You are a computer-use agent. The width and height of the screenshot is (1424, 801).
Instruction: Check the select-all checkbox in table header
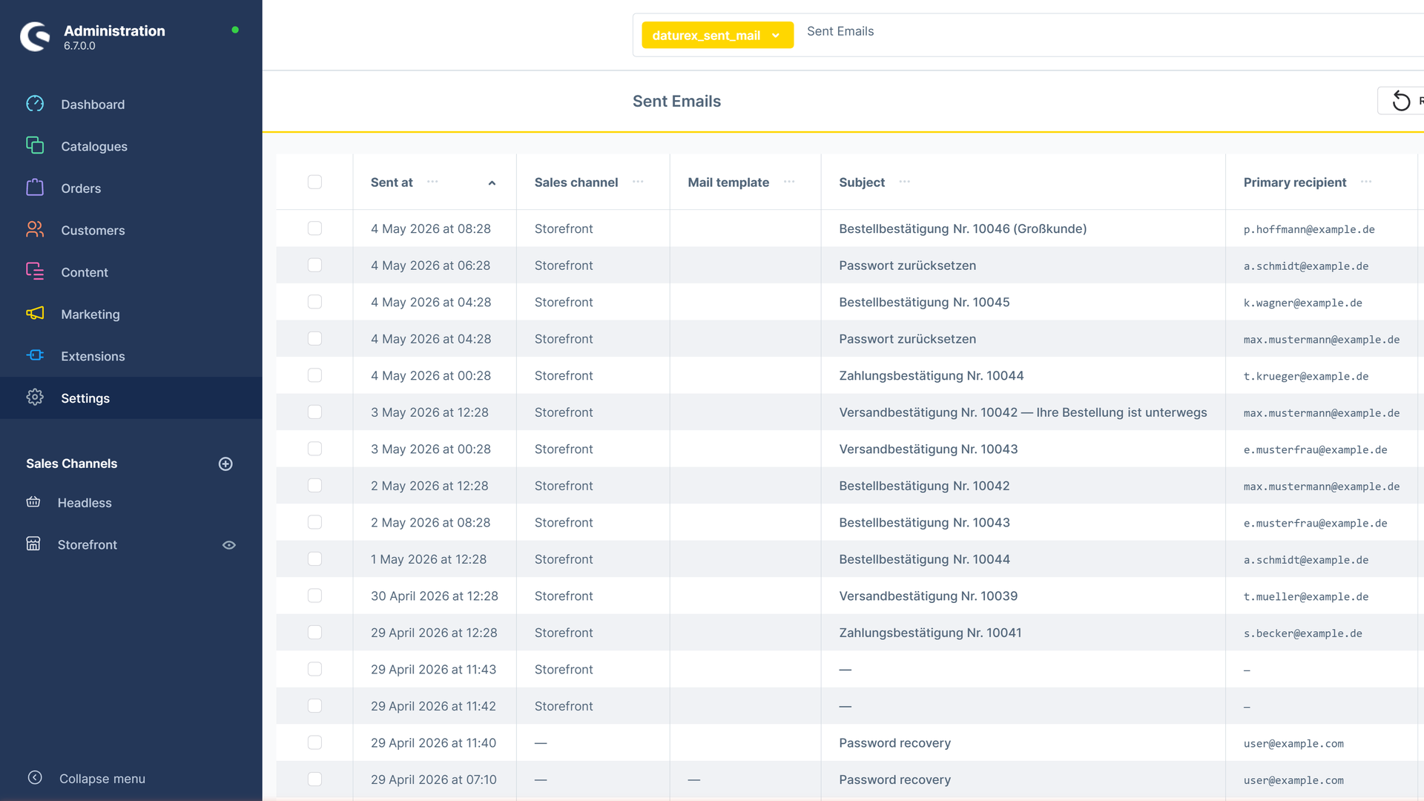[314, 182]
